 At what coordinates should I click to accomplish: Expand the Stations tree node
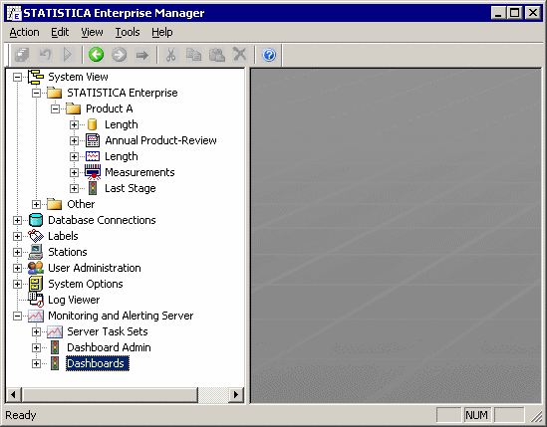point(17,252)
